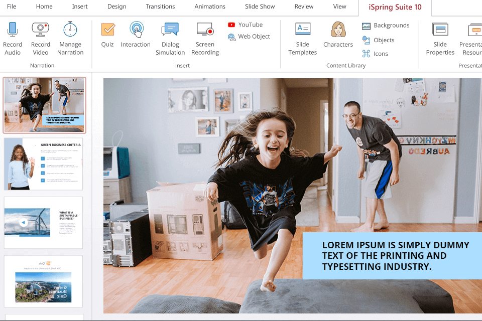This screenshot has width=482, height=321.
Task: Start a Screen Recording
Action: pos(205,39)
